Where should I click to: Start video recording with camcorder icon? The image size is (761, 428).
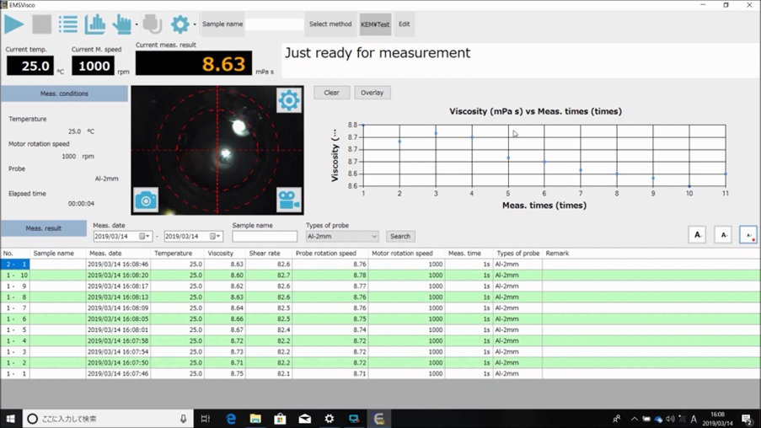(x=289, y=200)
